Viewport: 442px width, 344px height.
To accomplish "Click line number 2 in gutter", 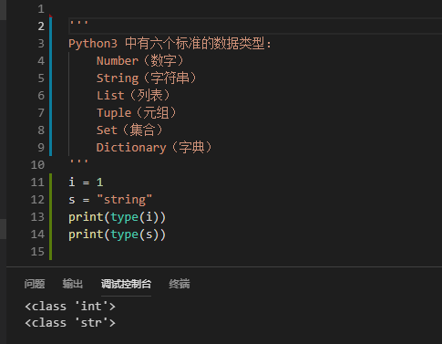I will click(41, 26).
